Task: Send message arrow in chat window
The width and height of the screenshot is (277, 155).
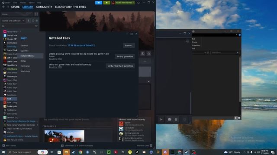Action: (x=161, y=119)
